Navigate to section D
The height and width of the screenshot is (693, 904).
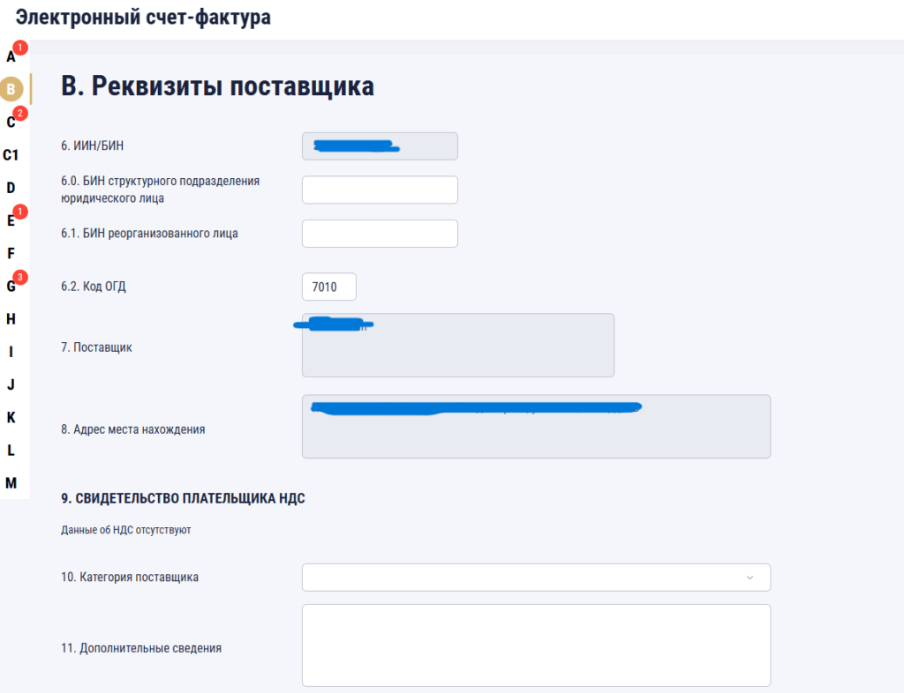tap(11, 188)
